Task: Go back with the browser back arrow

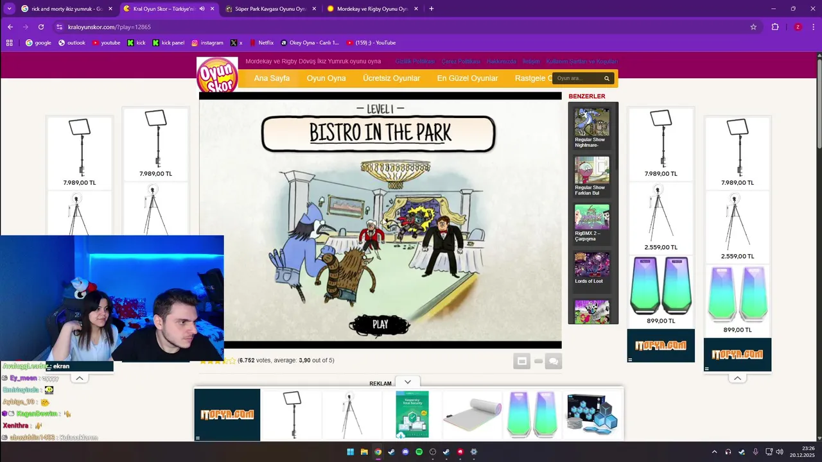Action: coord(10,27)
